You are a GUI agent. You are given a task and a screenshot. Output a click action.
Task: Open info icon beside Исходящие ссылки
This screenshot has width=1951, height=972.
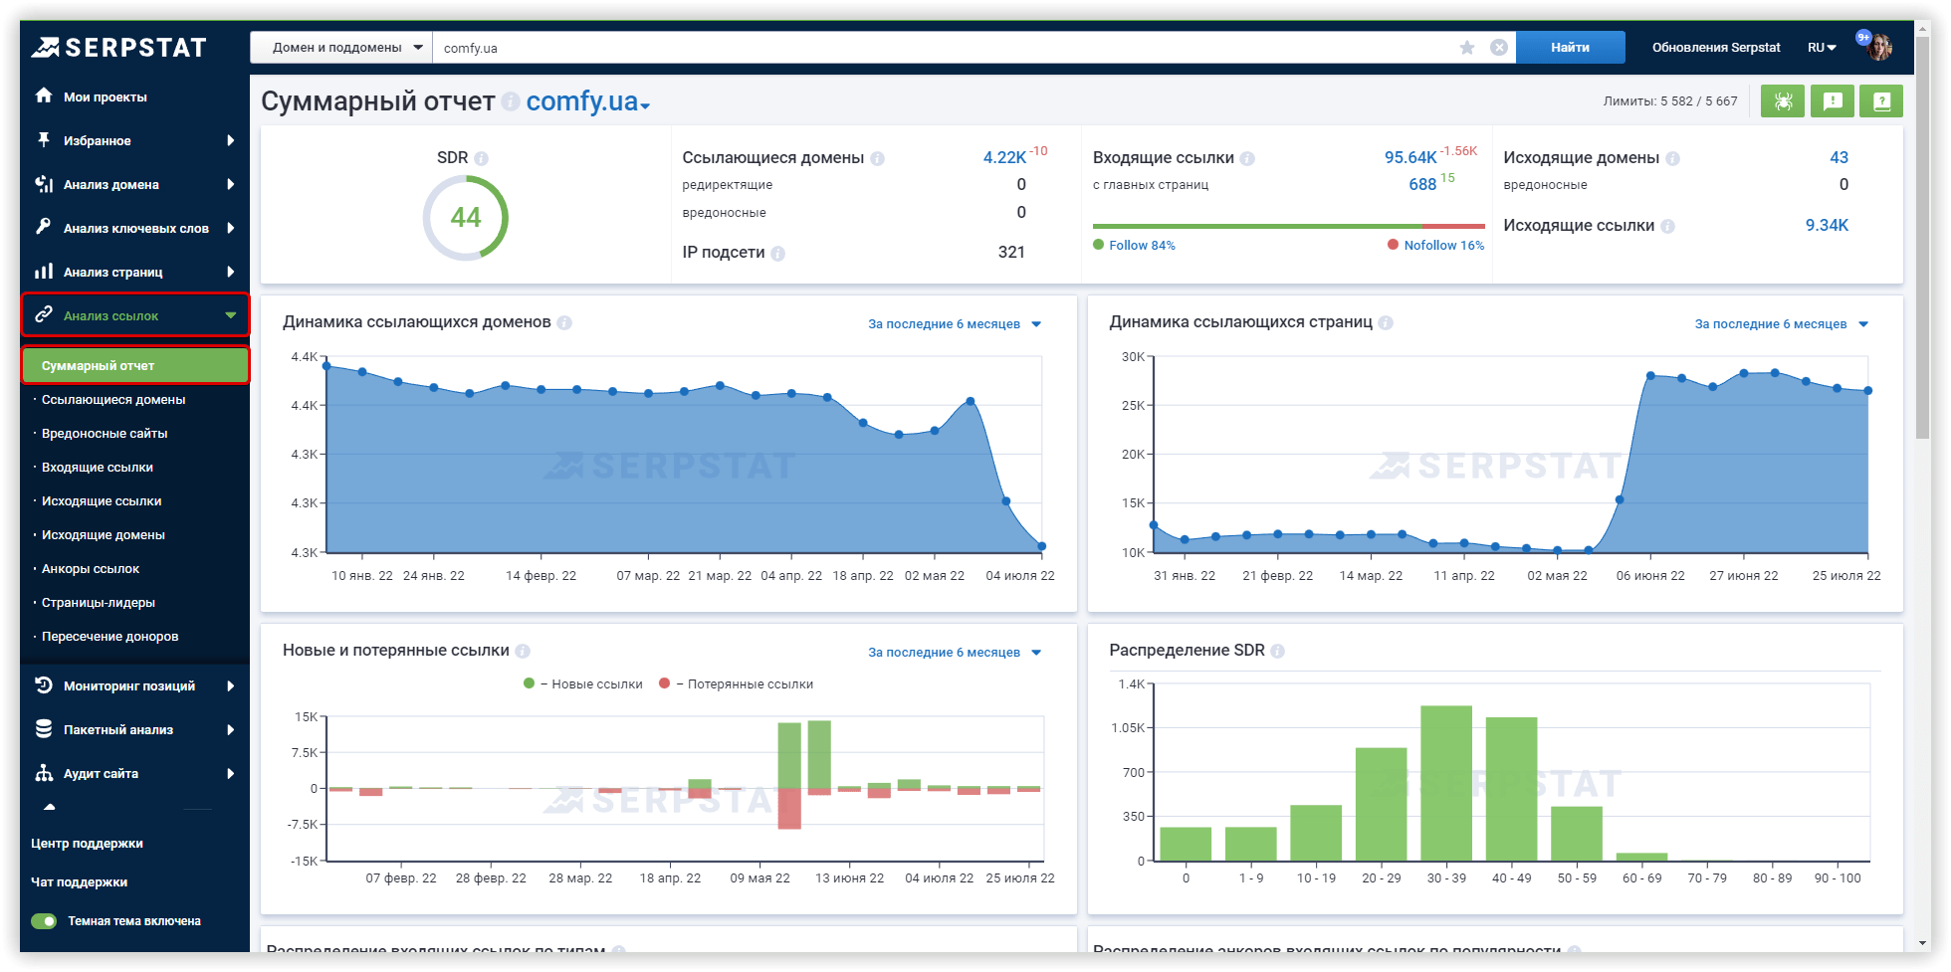(1668, 226)
